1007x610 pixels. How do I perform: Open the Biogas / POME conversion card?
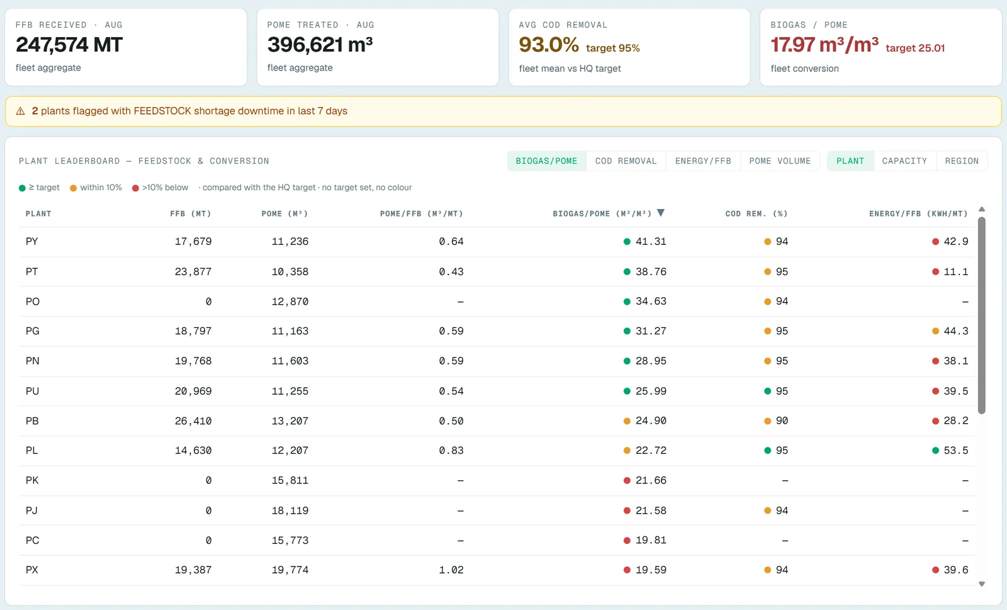coord(881,47)
